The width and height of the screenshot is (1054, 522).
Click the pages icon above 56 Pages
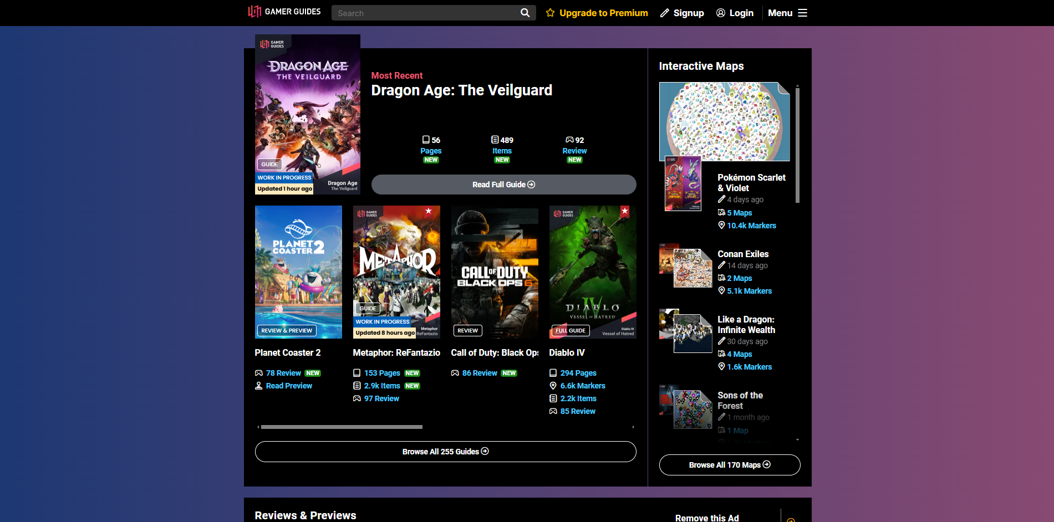point(426,140)
